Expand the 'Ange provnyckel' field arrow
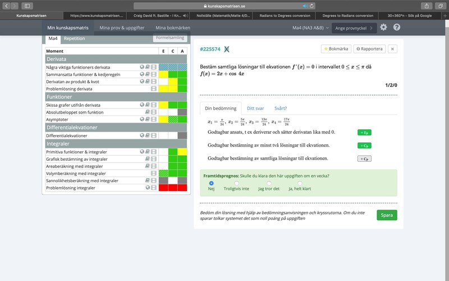449x281 pixels. coord(373,28)
